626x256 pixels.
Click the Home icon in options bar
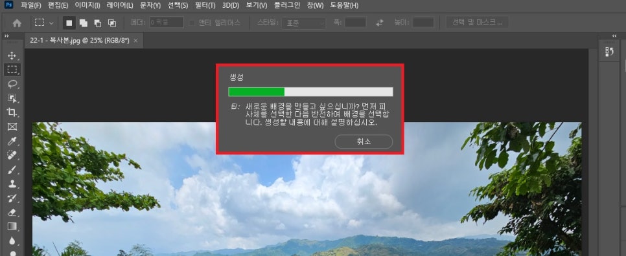coord(17,23)
